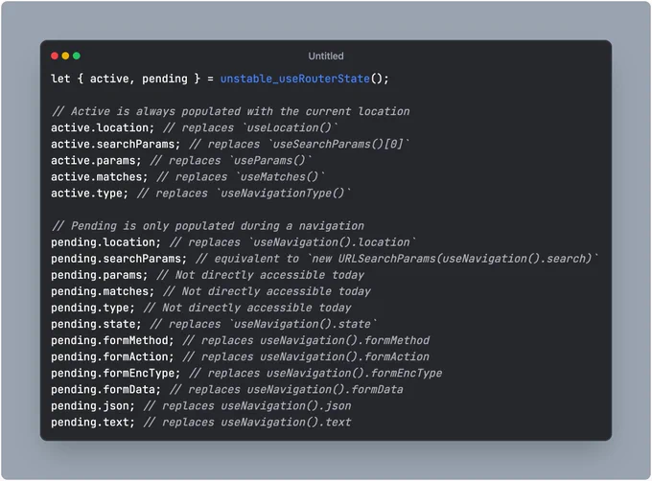Click the 'useNavigation().formData' comment
This screenshot has height=481, width=652.
click(x=325, y=390)
